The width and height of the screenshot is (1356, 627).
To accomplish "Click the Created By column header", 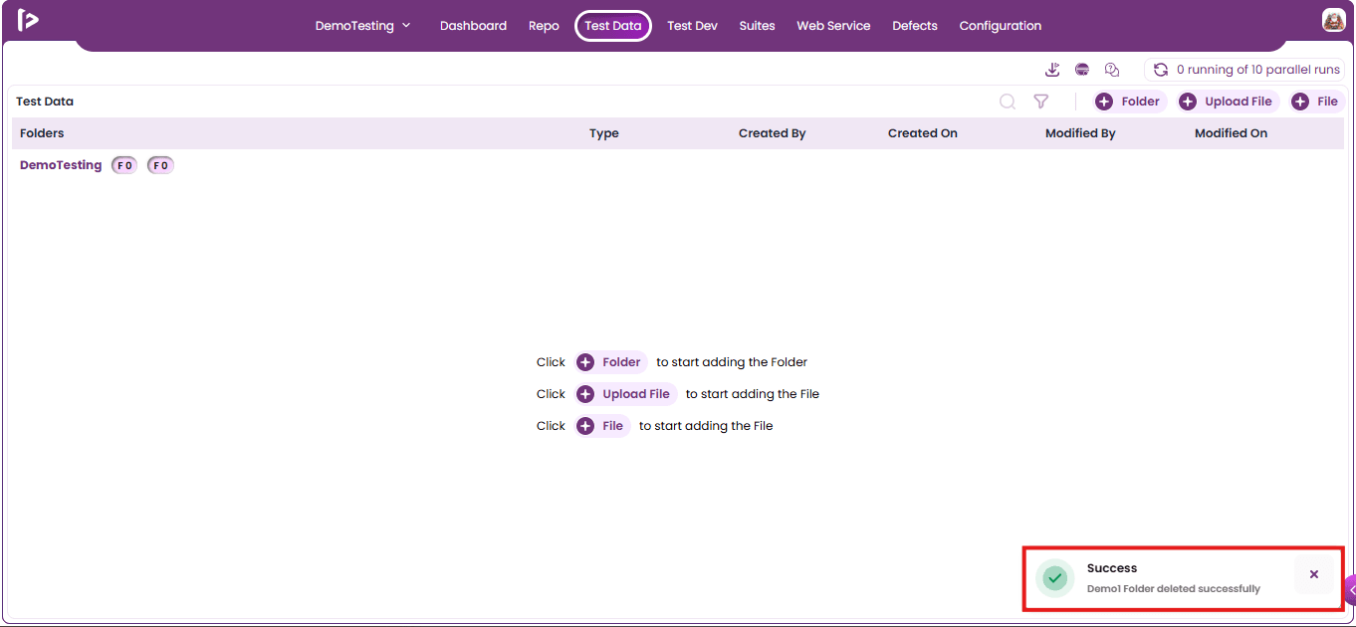I will click(772, 133).
